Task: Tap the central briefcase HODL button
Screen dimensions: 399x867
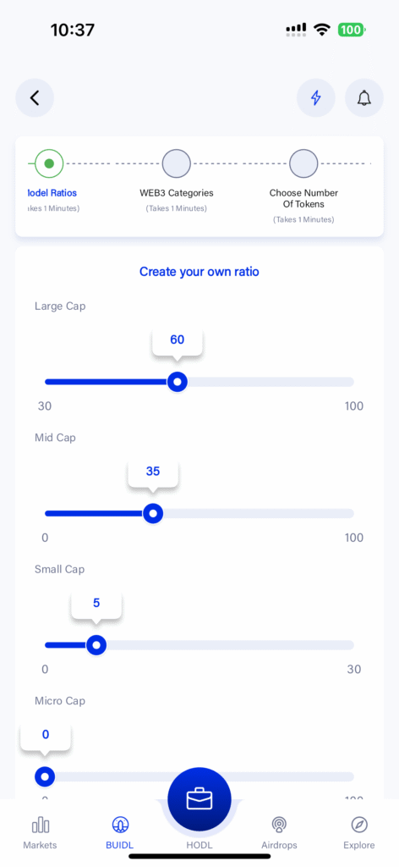Action: [199, 799]
